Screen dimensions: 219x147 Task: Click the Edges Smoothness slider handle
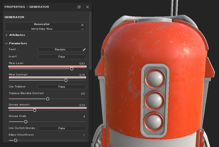16,140
